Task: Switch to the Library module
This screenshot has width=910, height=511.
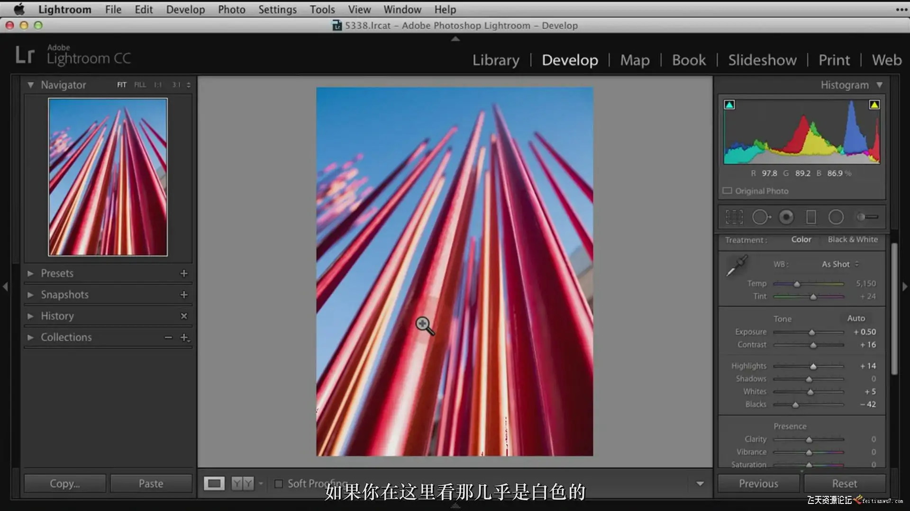Action: (496, 60)
